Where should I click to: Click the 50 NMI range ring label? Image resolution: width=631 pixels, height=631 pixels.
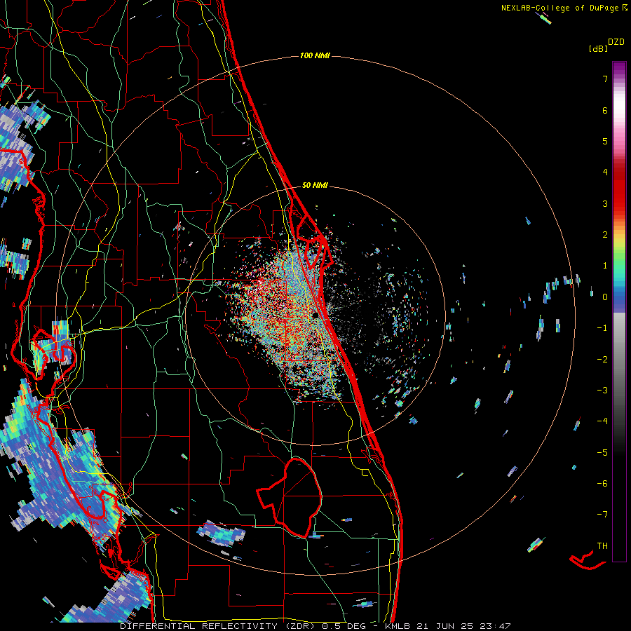(315, 185)
